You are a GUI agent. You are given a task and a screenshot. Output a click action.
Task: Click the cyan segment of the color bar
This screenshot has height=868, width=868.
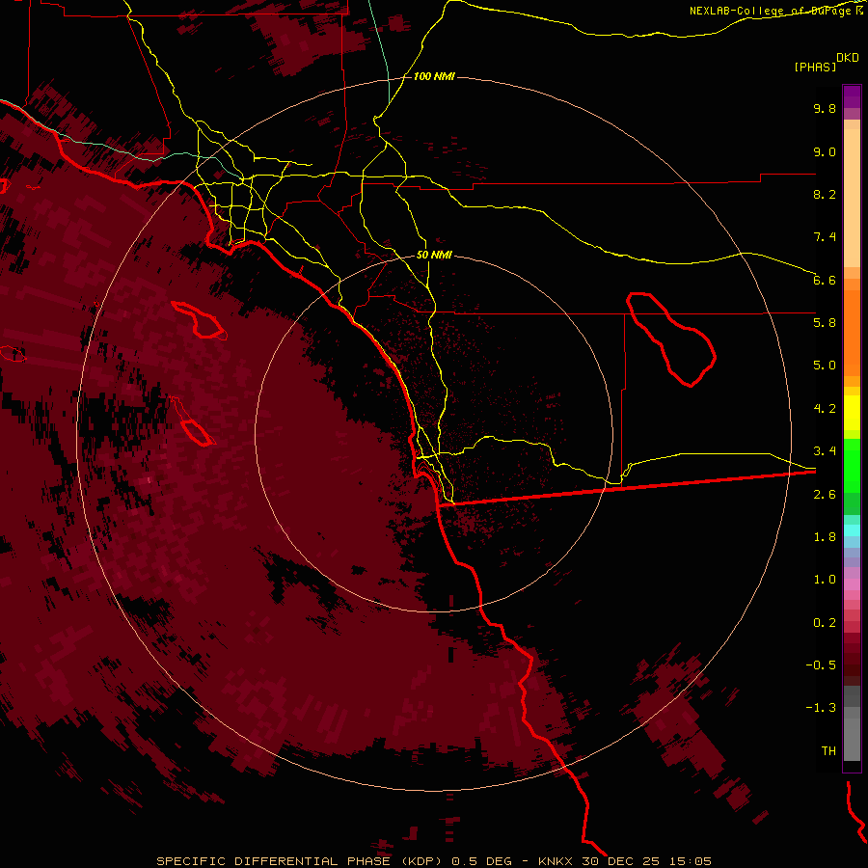(x=852, y=530)
